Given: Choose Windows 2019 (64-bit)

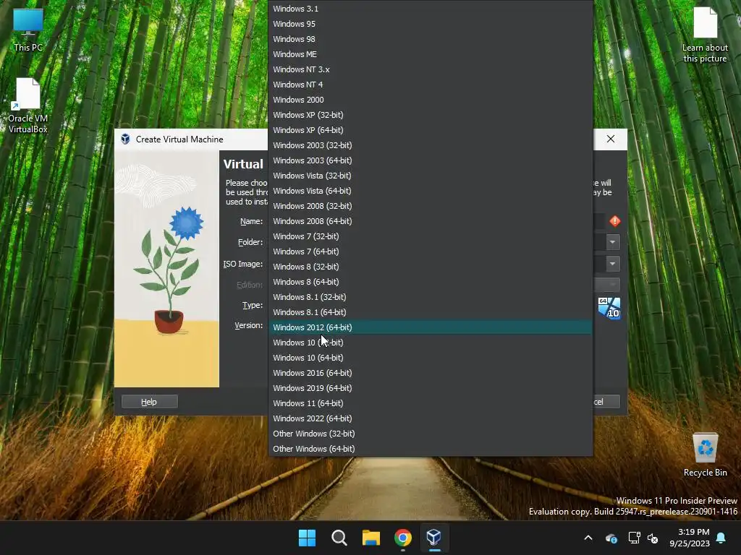Looking at the screenshot, I should click(x=430, y=387).
